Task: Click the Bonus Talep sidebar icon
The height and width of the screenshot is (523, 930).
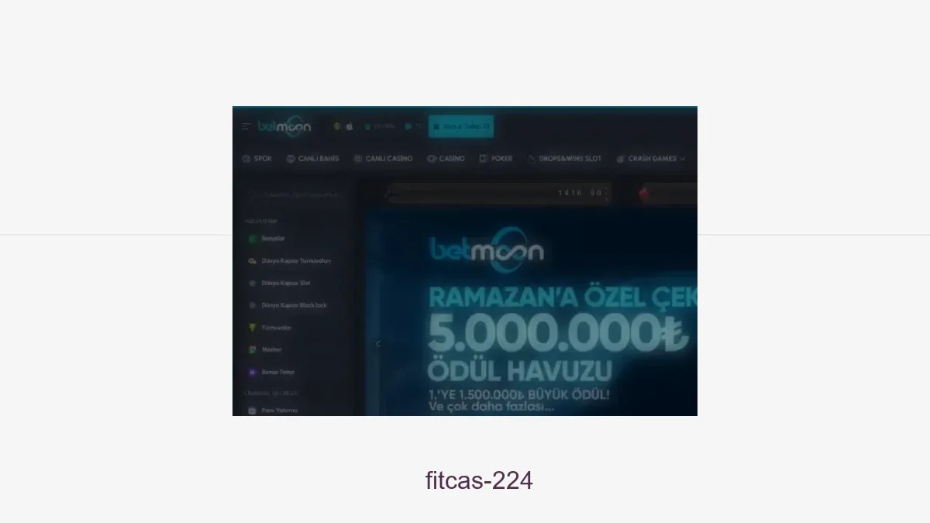Action: pyautogui.click(x=252, y=372)
